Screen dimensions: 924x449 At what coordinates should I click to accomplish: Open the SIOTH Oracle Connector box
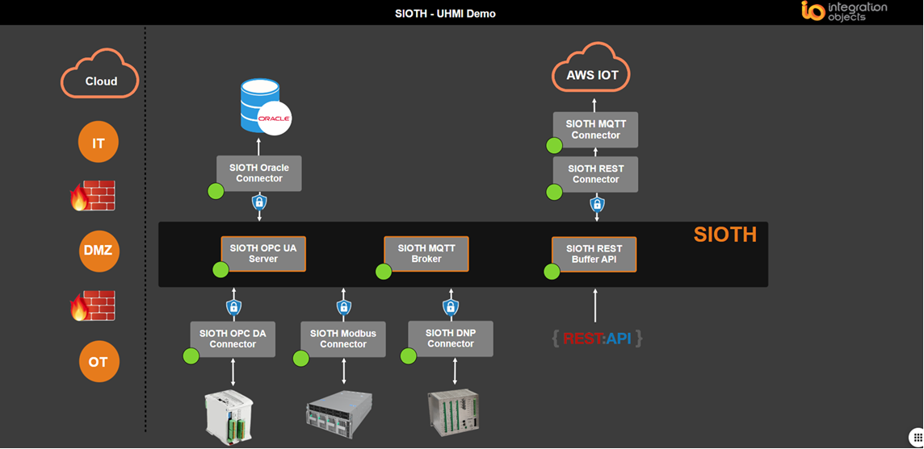(259, 173)
